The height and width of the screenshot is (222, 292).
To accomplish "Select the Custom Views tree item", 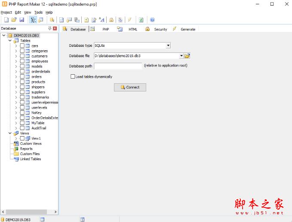I will pyautogui.click(x=31, y=143).
